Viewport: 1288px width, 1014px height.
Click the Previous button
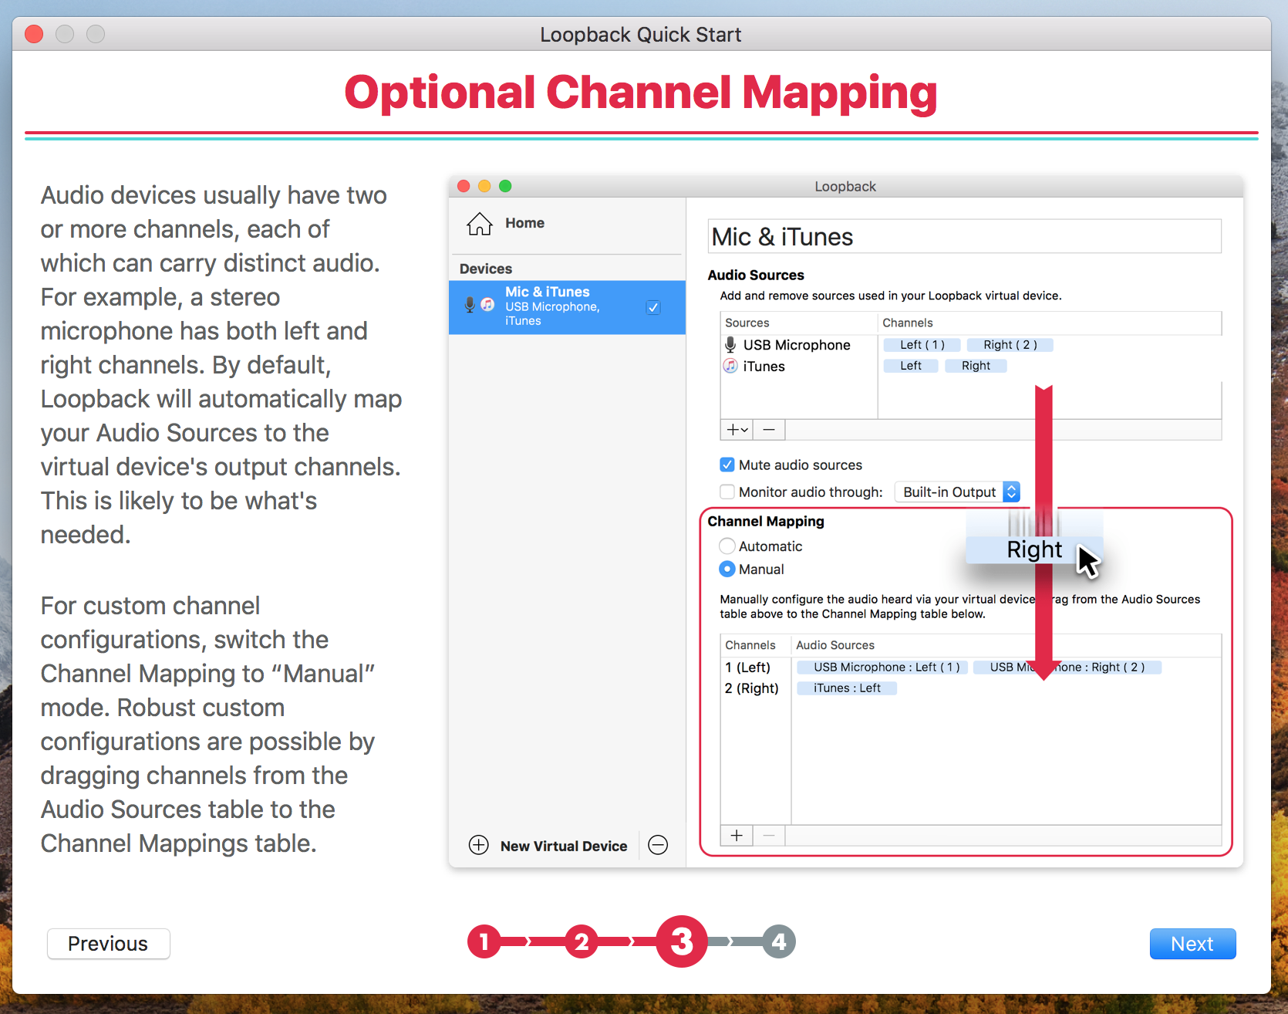click(108, 944)
